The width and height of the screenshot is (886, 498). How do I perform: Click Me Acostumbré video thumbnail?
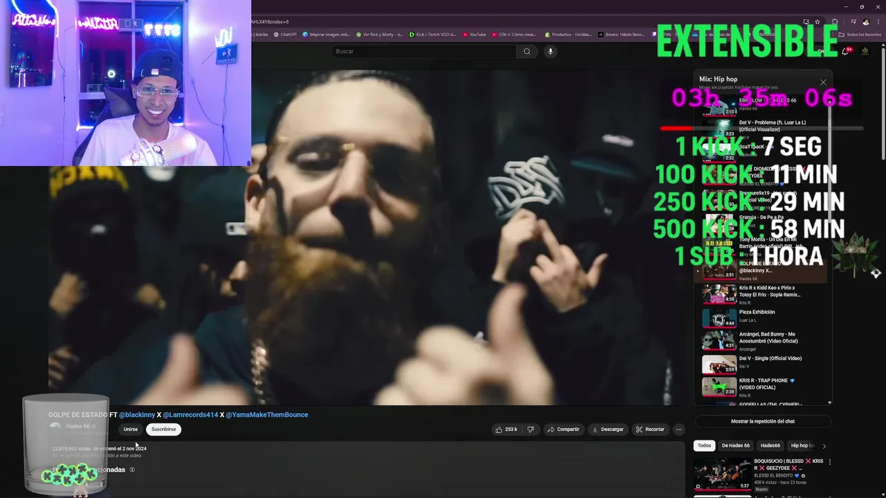pos(719,341)
